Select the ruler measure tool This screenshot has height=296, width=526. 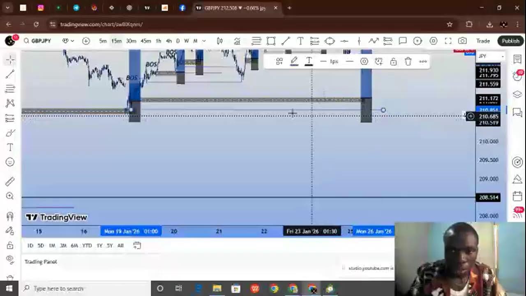[x=10, y=181]
